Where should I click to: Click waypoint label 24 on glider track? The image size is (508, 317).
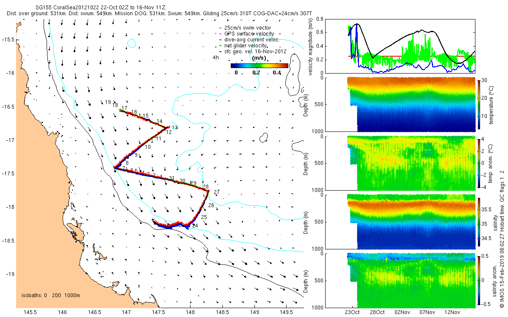coord(195,226)
